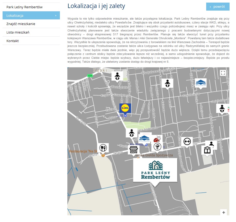This screenshot has width=236, height=222.
Task: Select the person silhouette map marker
Action: tap(212, 144)
